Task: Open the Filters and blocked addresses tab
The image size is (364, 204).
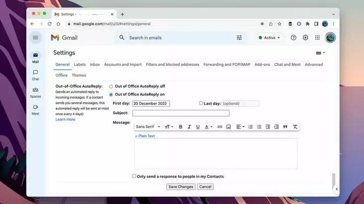Action: click(173, 65)
